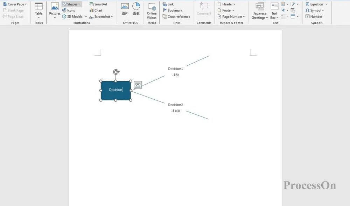
Task: Click the Decision1 text label
Action: (175, 69)
